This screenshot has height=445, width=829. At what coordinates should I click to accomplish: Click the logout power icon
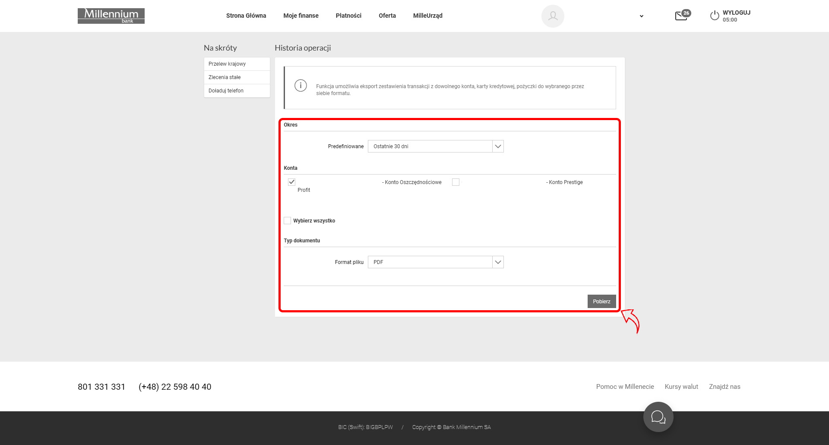[x=715, y=16]
